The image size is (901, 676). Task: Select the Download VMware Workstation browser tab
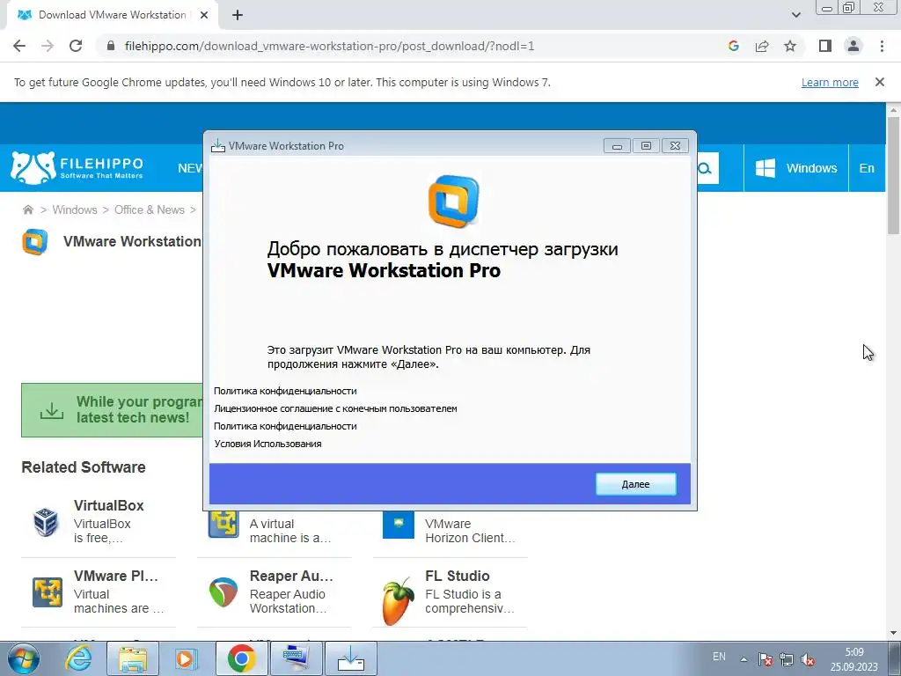[112, 15]
